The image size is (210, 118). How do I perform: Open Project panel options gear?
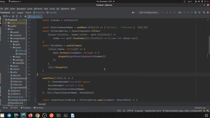tap(25, 16)
